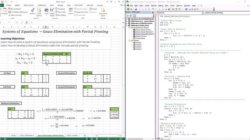The image size is (250, 140).
Task: Open Macro Security settings
Action: 15,15
